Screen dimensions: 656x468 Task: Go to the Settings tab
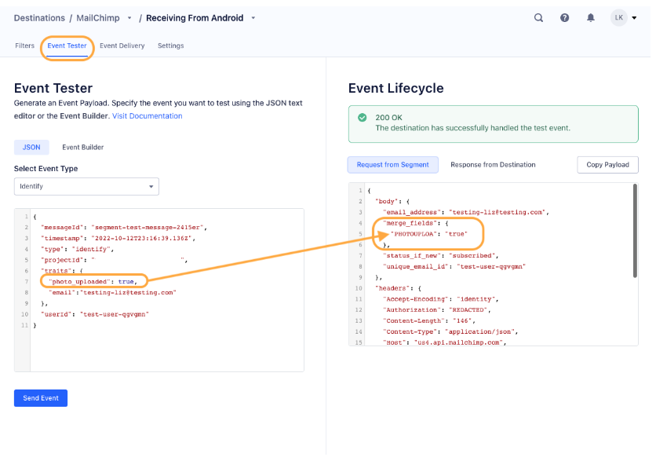coord(170,46)
